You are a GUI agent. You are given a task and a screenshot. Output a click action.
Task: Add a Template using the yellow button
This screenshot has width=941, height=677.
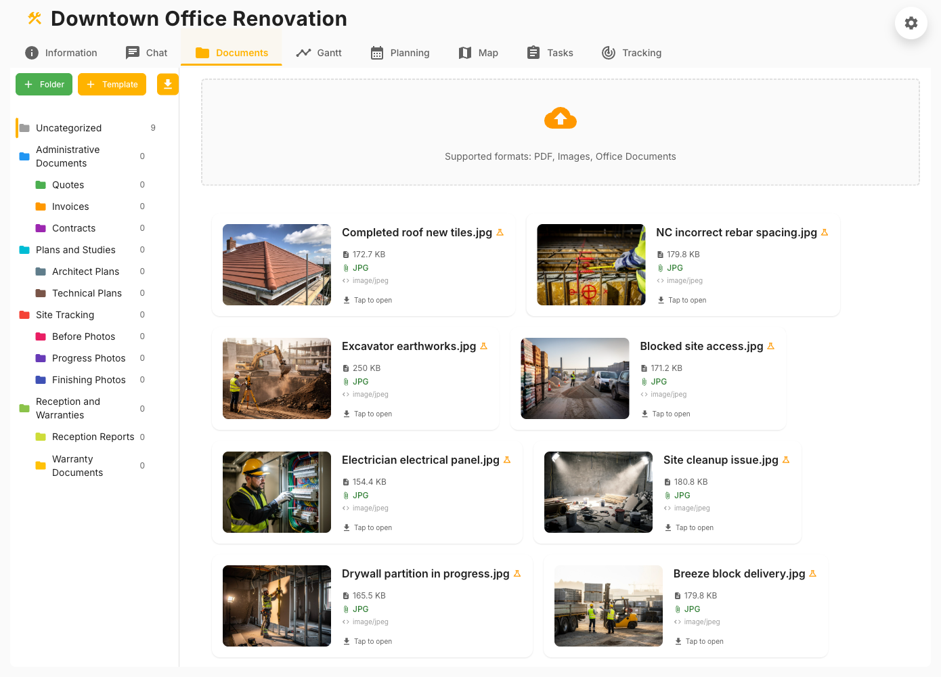(112, 84)
